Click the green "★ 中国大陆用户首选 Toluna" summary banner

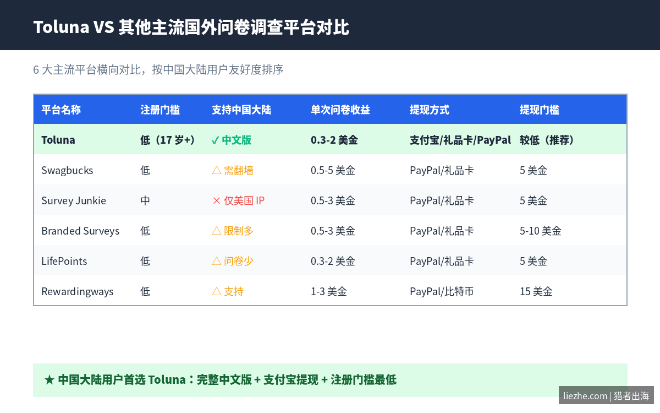click(330, 380)
